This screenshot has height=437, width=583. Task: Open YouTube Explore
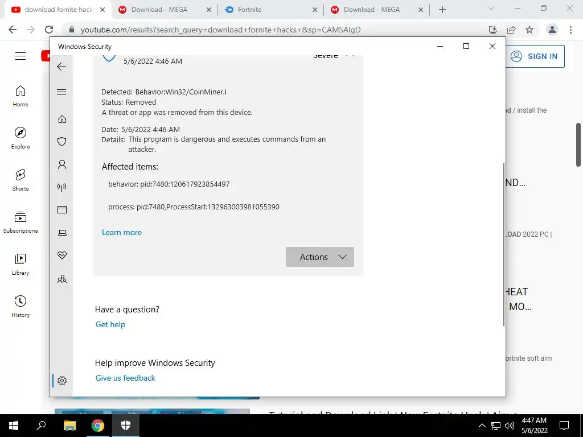pyautogui.click(x=20, y=138)
